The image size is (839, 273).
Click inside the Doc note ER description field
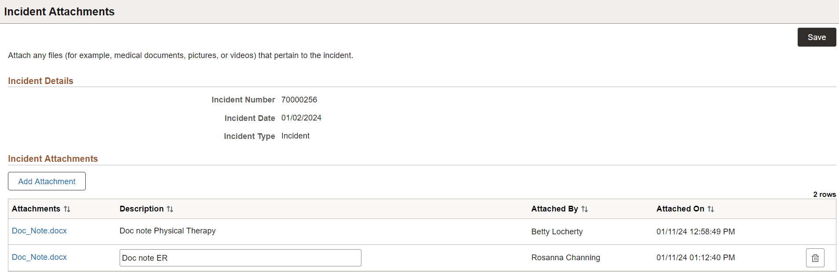pos(240,258)
